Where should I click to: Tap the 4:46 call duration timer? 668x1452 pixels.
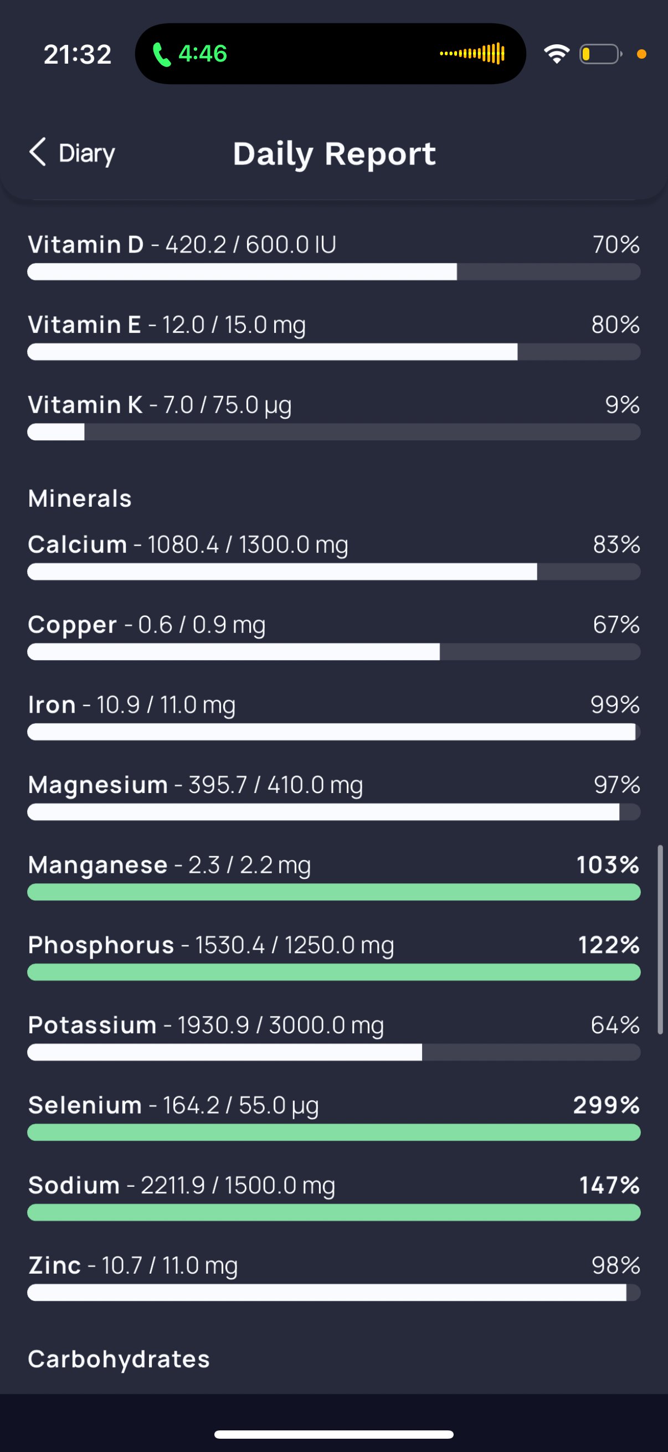click(x=203, y=54)
